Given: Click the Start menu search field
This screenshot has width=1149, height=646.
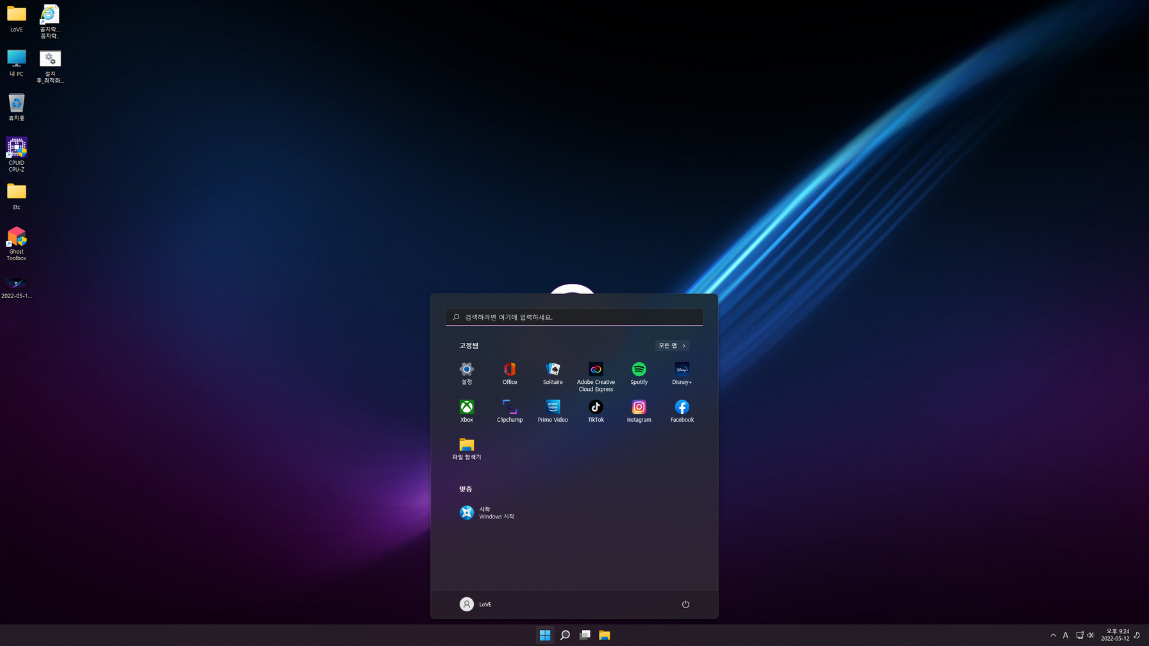Looking at the screenshot, I should [574, 317].
